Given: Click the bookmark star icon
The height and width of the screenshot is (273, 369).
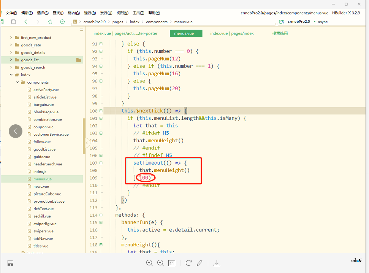Looking at the screenshot, I should [x=50, y=22].
